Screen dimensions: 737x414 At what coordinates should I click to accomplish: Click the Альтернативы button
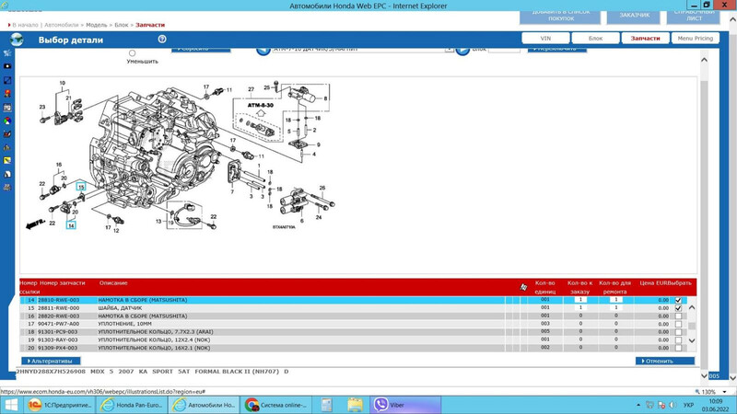pos(51,361)
